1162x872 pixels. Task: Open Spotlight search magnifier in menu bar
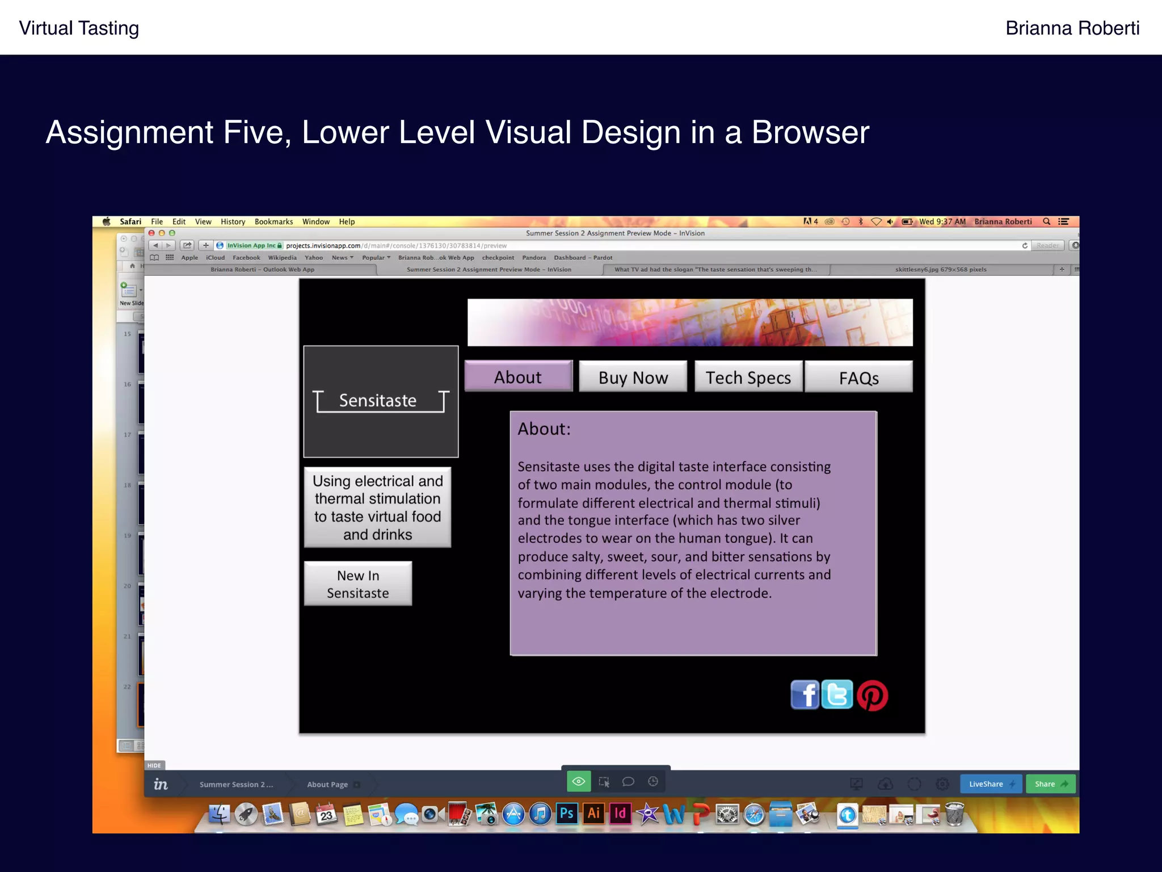pos(1046,221)
